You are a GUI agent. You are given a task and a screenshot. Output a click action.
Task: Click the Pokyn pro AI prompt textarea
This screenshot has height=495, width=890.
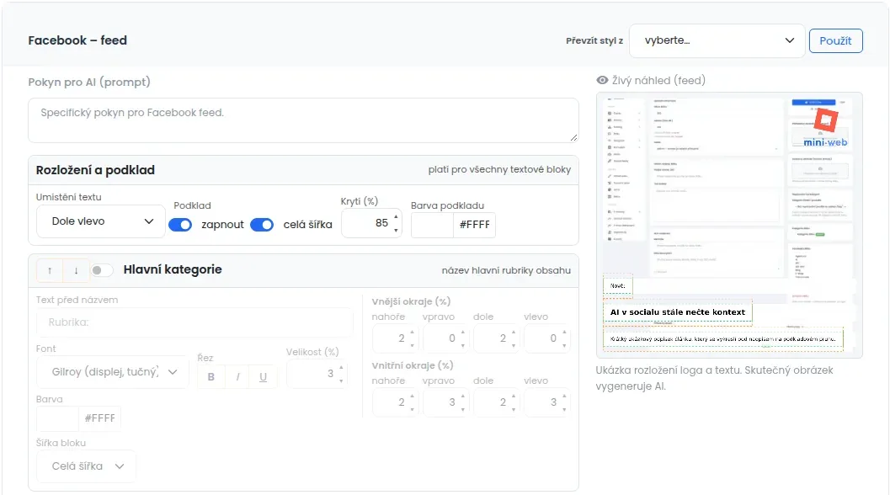(x=303, y=120)
